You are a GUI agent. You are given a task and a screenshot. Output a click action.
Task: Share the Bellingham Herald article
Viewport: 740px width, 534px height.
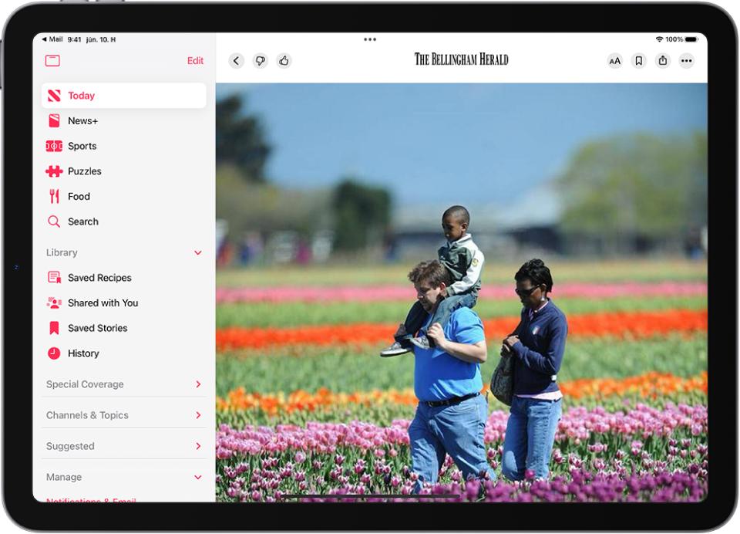(x=662, y=60)
